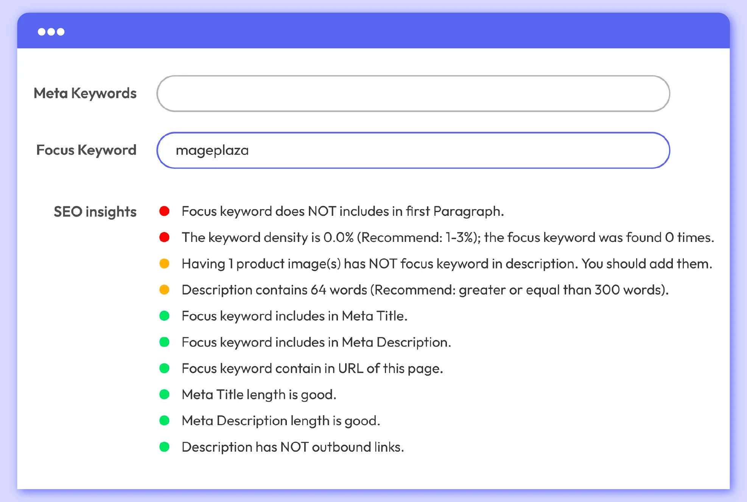Viewport: 747px width, 502px height.
Task: Click the three white dots in header
Action: [x=51, y=32]
